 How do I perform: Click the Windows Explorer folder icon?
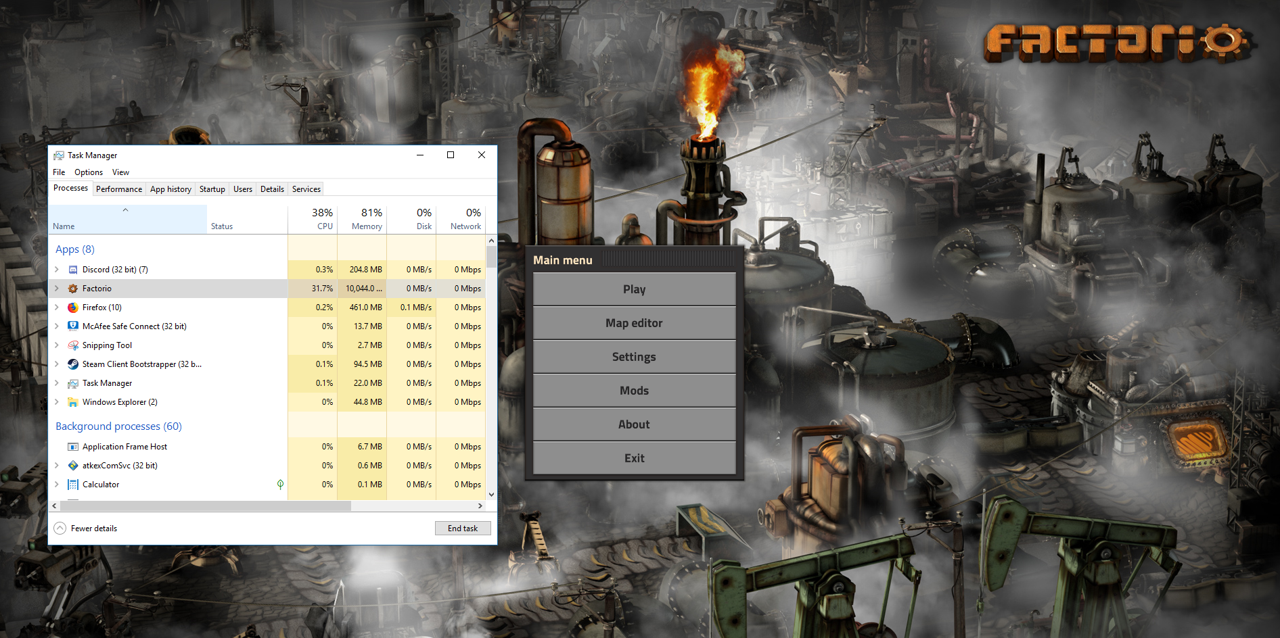point(73,402)
